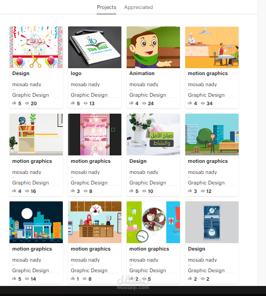Click thumbs-up icon on white flowers Design card
Viewport: 266px width, 296px height.
point(131,191)
